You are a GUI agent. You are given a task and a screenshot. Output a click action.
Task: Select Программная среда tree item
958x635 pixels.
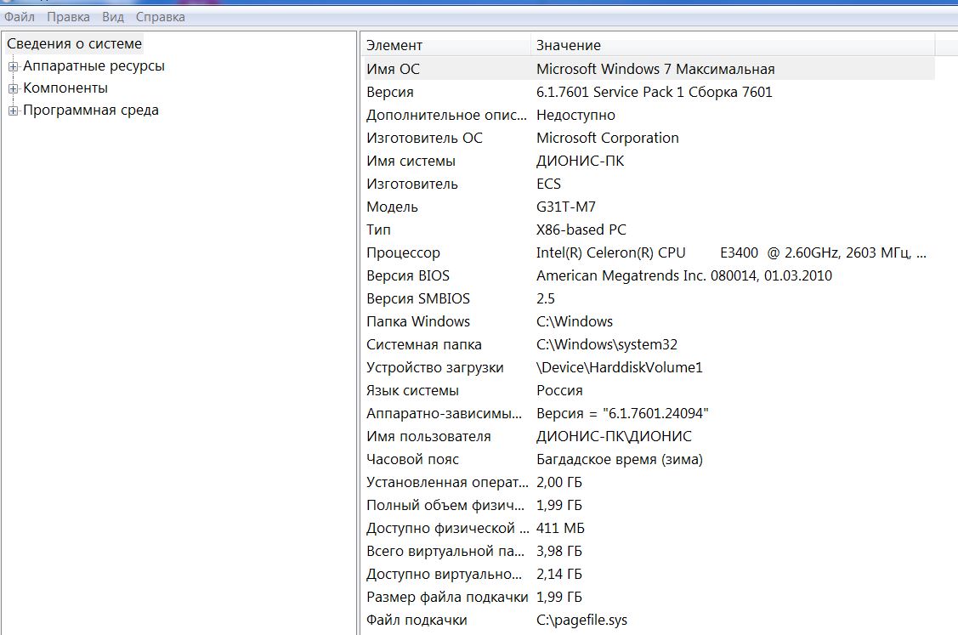[91, 110]
